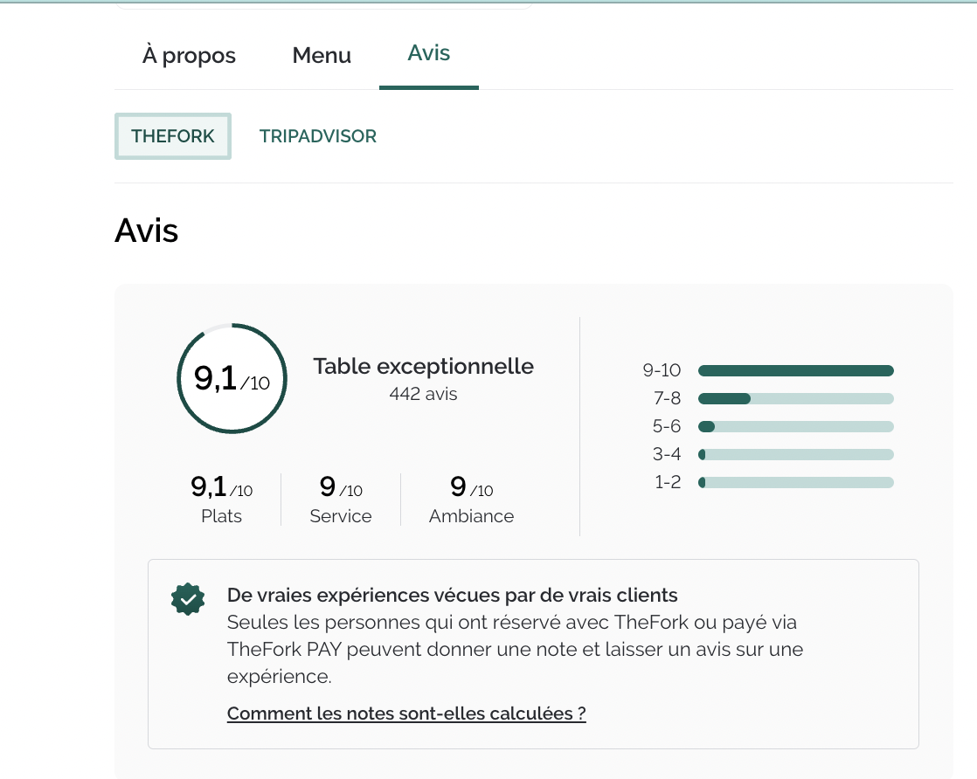Click the 442 avis review count

(x=423, y=394)
